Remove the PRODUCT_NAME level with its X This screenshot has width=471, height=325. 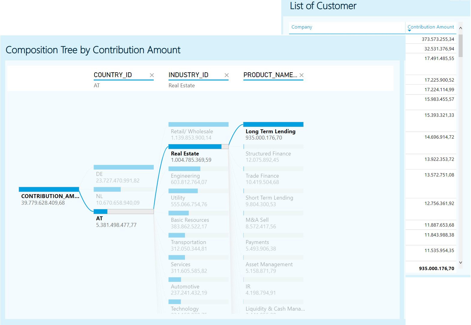point(301,75)
